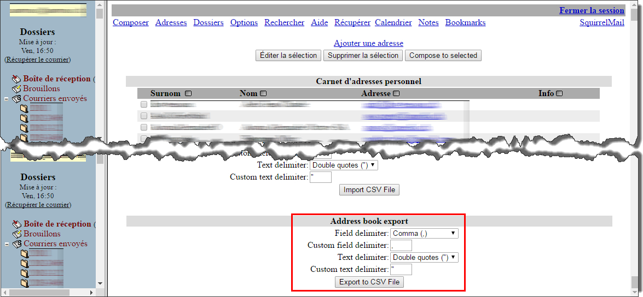Click the Courriers envoyés folder icon in upper list

click(x=17, y=99)
